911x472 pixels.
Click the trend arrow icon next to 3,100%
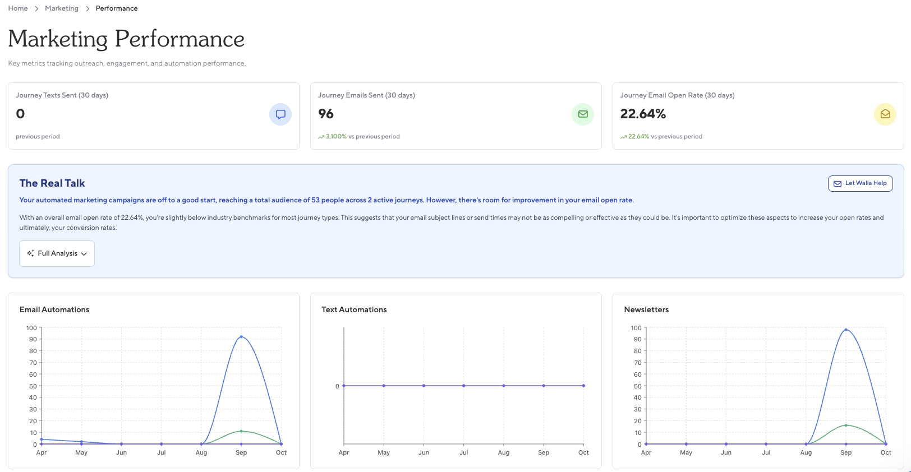coord(321,137)
